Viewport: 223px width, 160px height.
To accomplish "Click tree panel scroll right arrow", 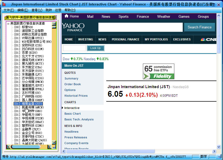I will pos(49,147).
